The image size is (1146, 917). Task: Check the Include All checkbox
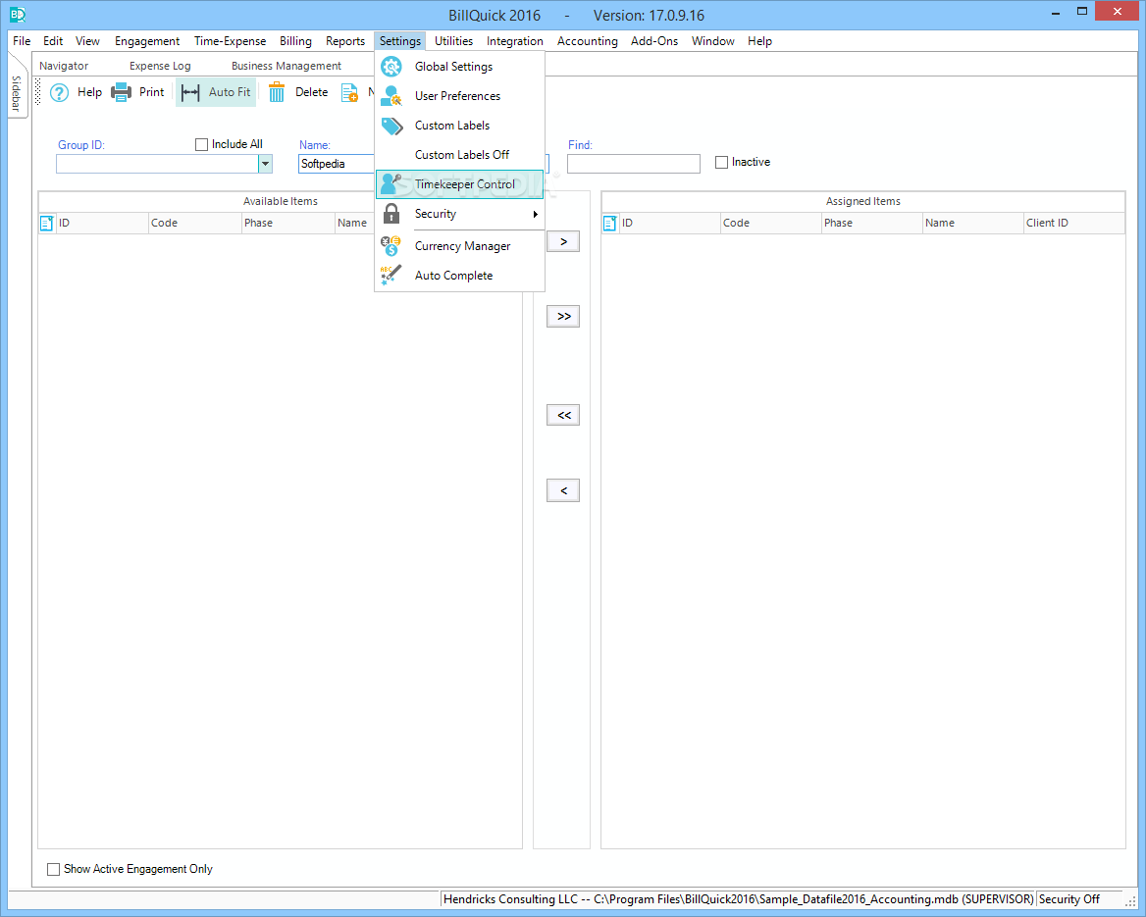click(x=202, y=145)
